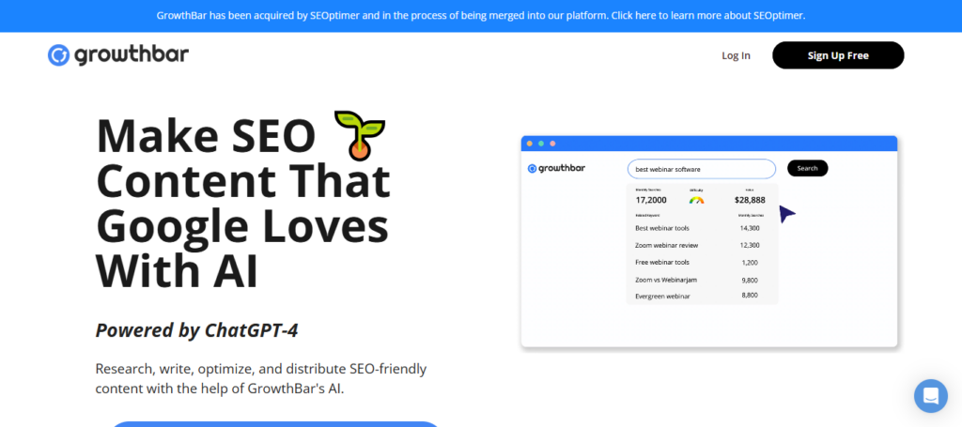Click the 9,800 search volume value
The height and width of the screenshot is (427, 962).
pyautogui.click(x=750, y=280)
